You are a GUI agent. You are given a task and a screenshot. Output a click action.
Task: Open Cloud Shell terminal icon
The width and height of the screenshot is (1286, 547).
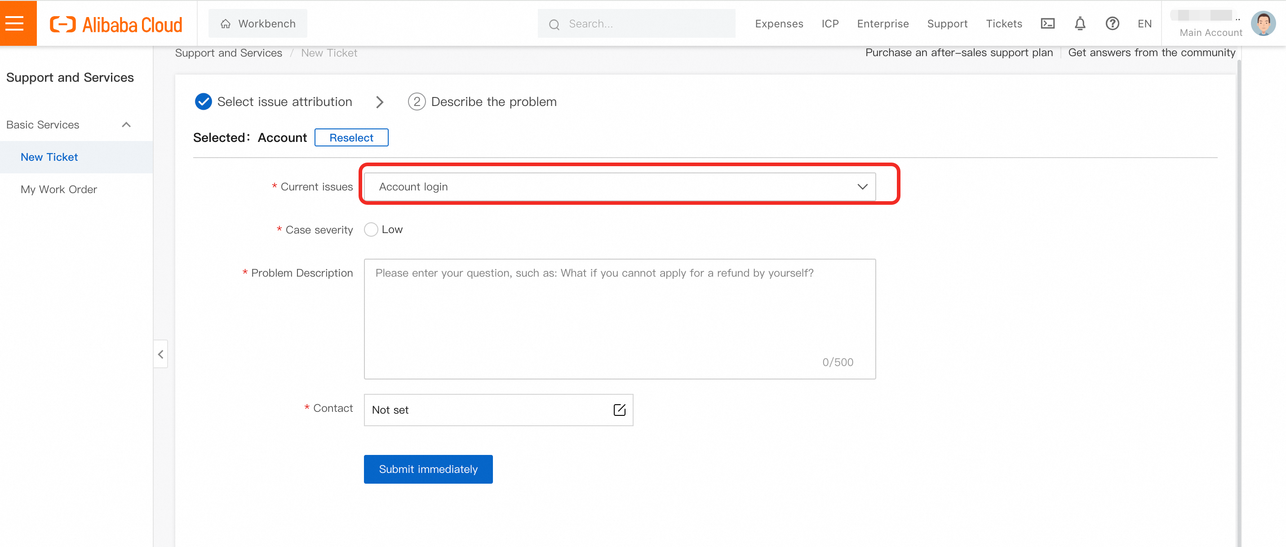1047,23
